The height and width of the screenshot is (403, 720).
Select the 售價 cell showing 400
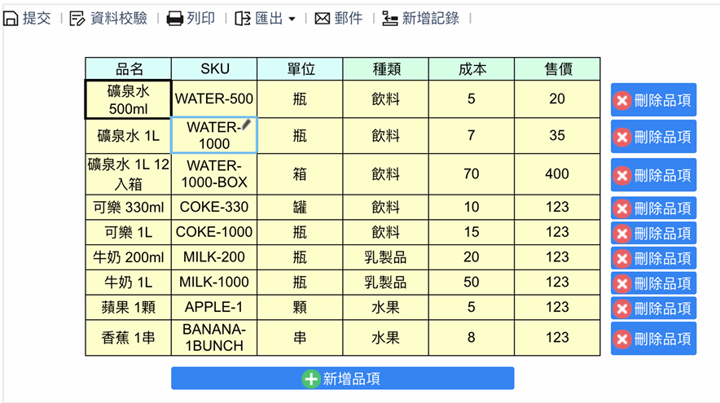(557, 174)
